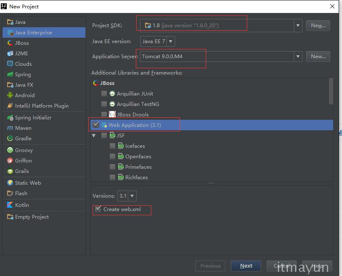Click the Primefaces JSF icon
The width and height of the screenshot is (342, 276).
(x=121, y=167)
